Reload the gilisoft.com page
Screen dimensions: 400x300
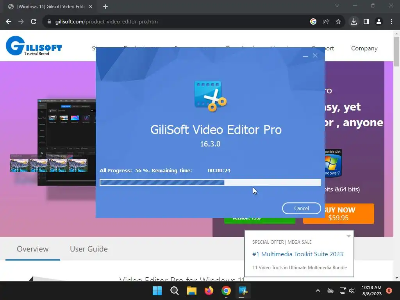click(x=34, y=22)
